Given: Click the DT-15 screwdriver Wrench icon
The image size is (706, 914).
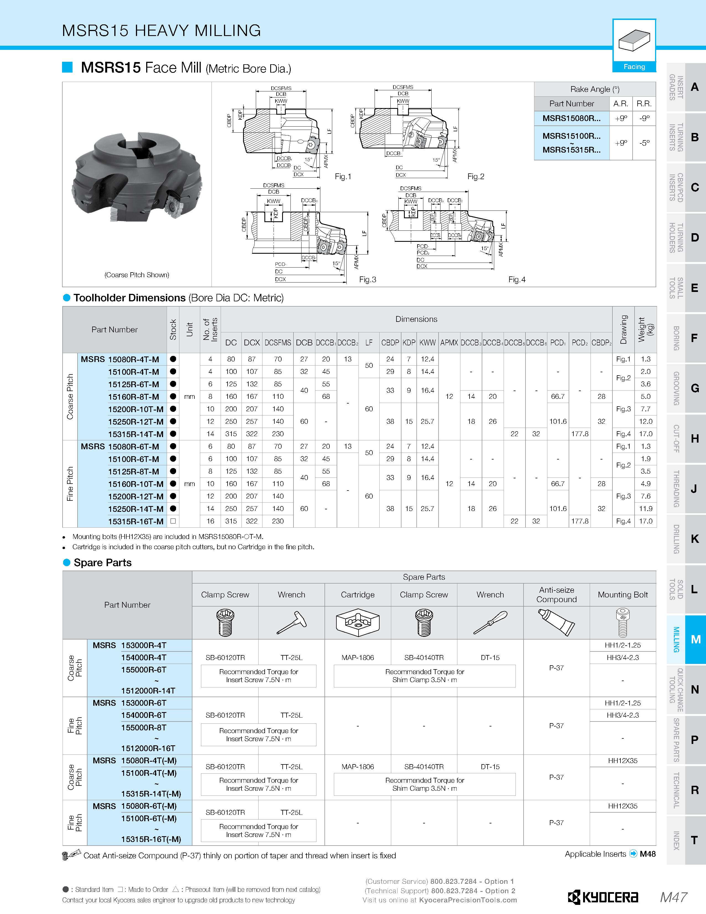Looking at the screenshot, I should (490, 623).
